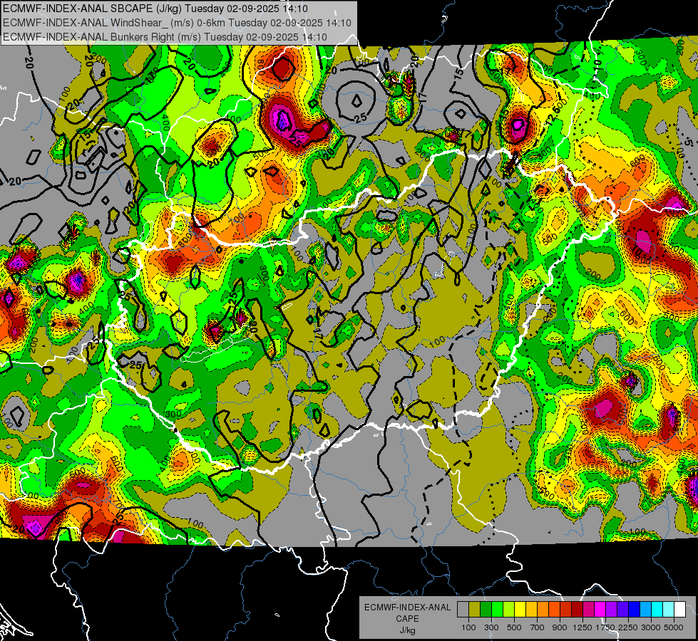This screenshot has height=641, width=698.
Task: Click the SBCAPE title line in header
Action: (x=155, y=9)
